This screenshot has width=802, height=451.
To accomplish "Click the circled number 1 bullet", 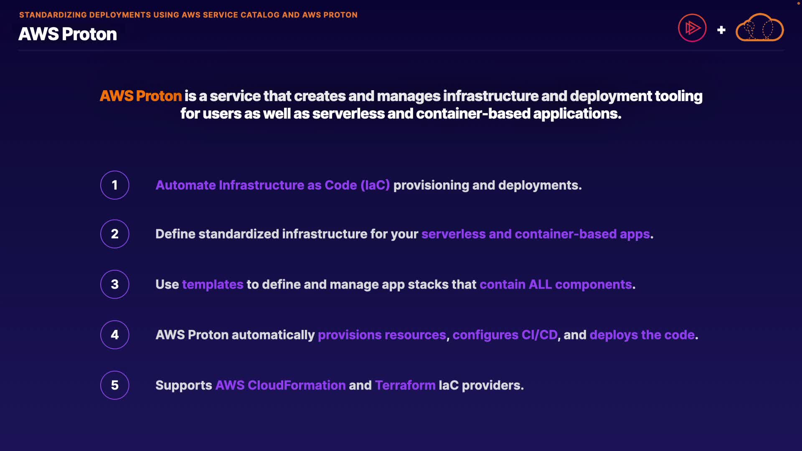I will pos(115,185).
